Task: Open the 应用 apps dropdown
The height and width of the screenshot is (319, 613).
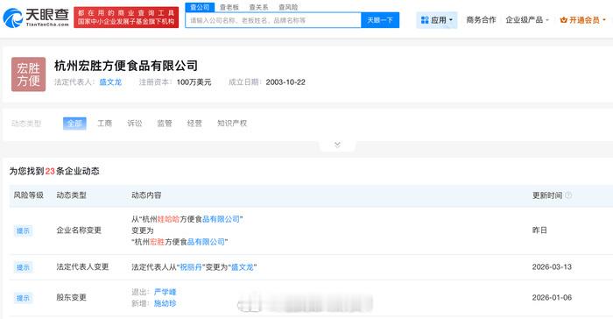Action: pyautogui.click(x=437, y=20)
